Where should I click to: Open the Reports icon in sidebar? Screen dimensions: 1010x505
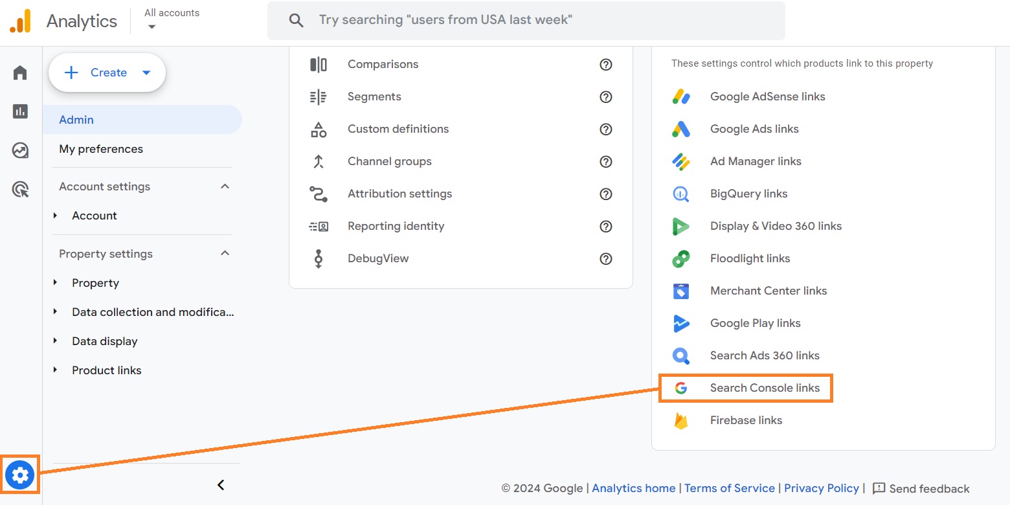pos(20,111)
